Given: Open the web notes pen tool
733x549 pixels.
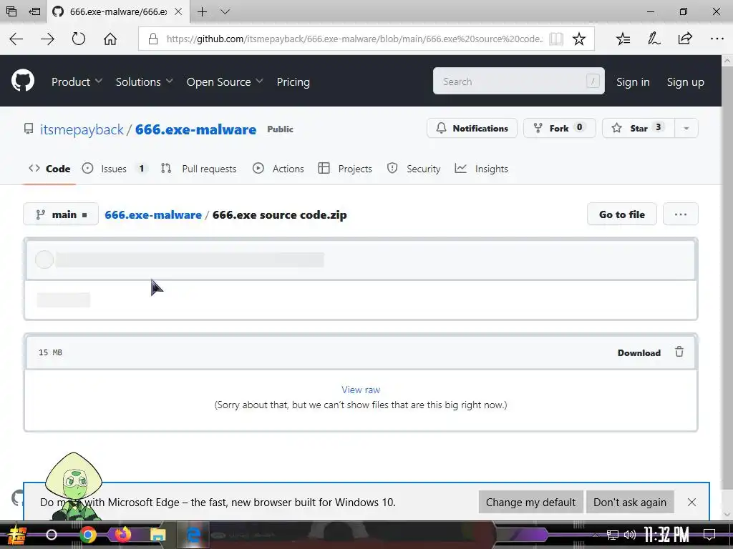Looking at the screenshot, I should pyautogui.click(x=654, y=39).
